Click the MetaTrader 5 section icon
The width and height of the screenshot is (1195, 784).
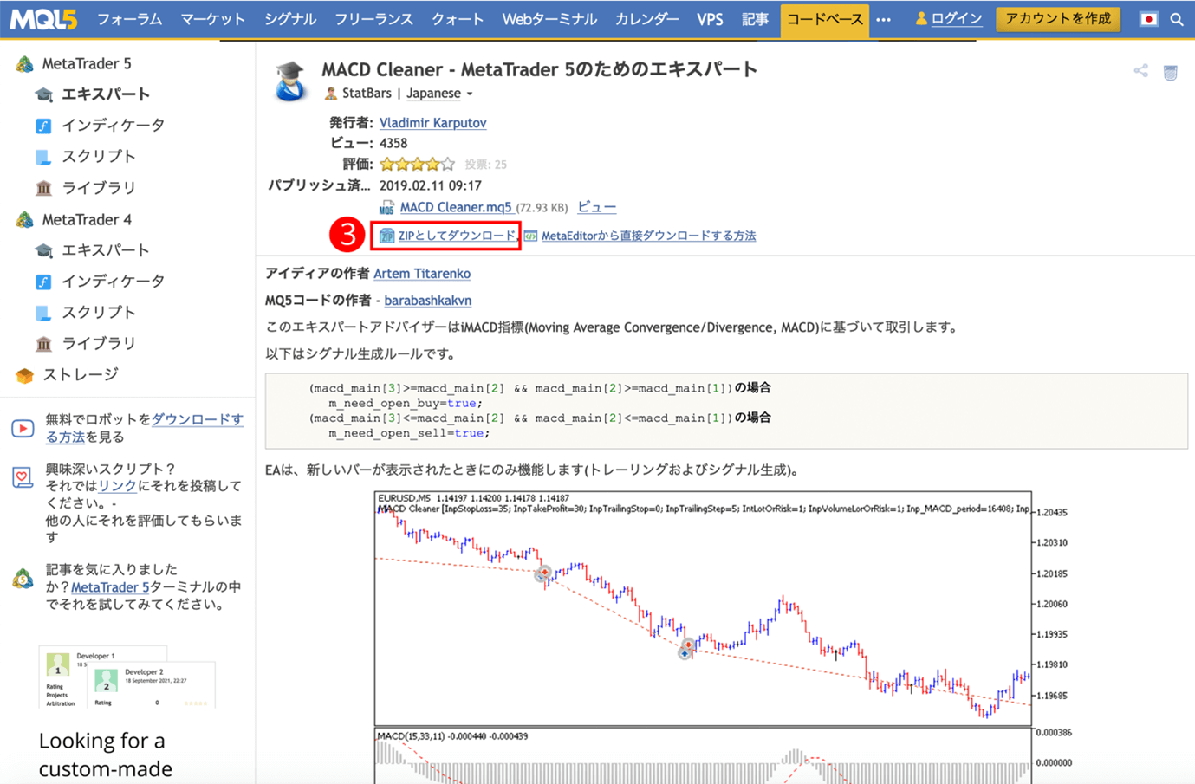click(x=24, y=63)
